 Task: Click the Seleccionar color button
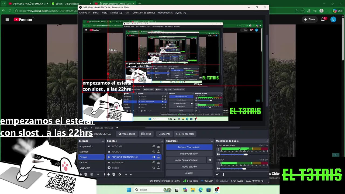pyautogui.click(x=185, y=134)
